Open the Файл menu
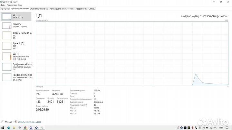 (x=3, y=5)
